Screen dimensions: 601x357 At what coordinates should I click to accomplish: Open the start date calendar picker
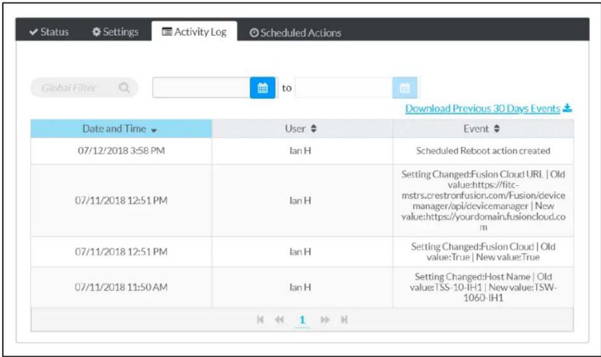262,88
